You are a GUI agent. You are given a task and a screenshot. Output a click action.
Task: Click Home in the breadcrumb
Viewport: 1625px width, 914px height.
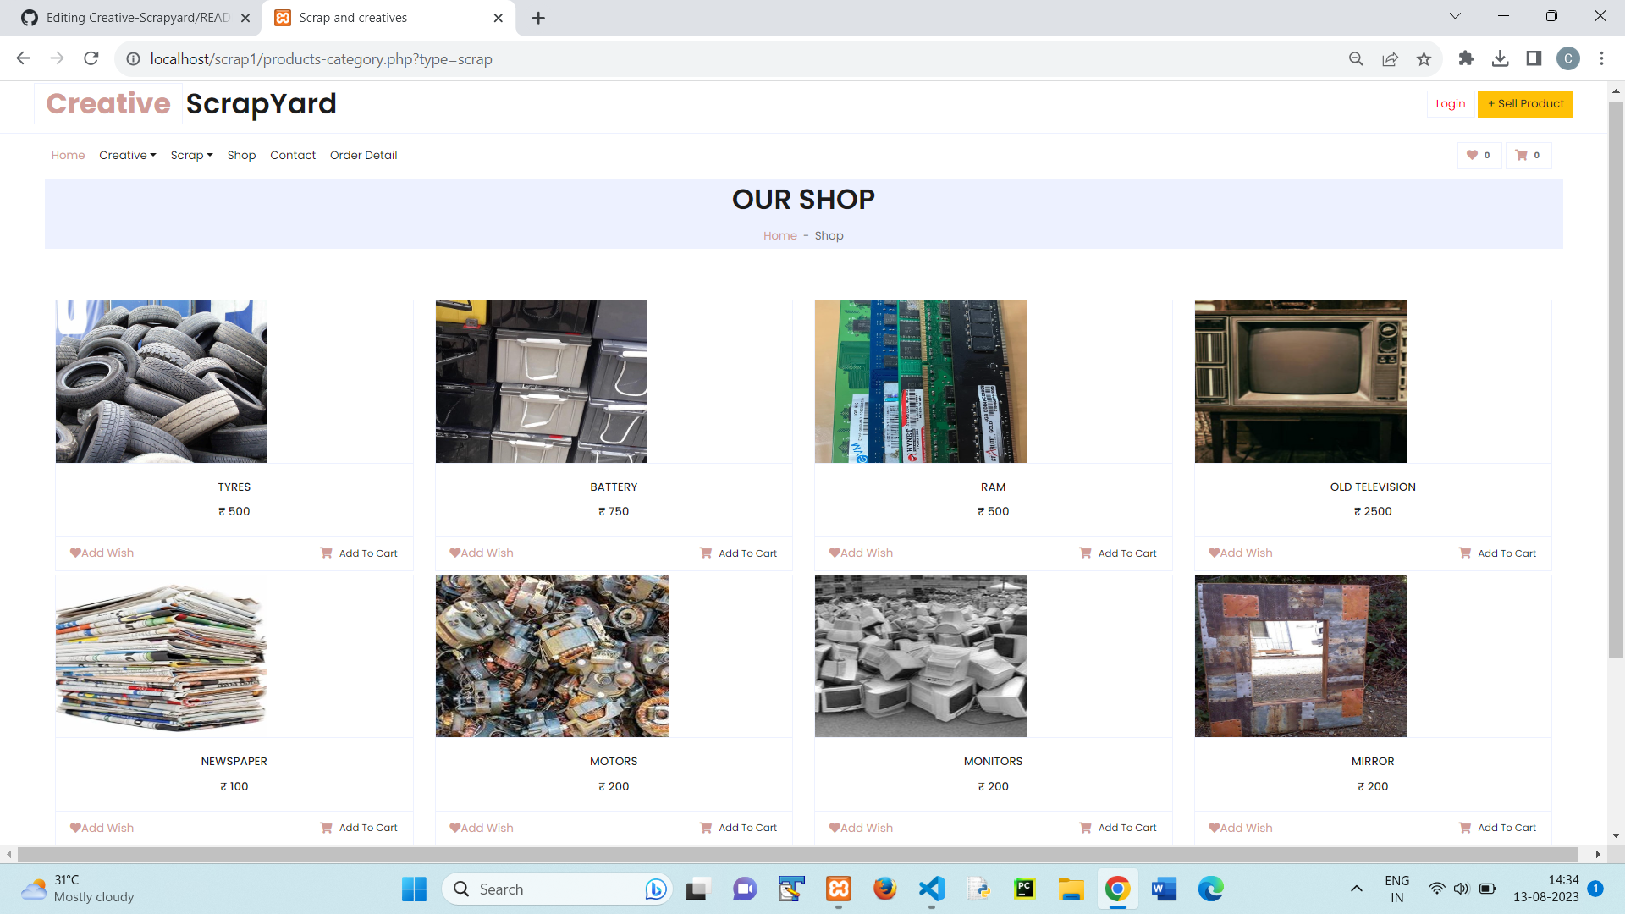(x=779, y=235)
